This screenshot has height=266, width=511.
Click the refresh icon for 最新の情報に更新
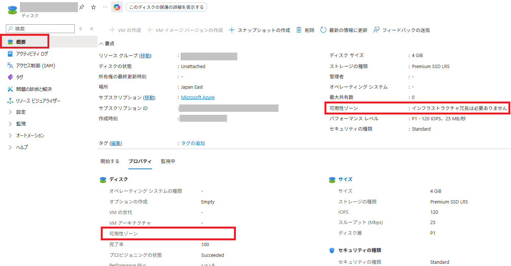pyautogui.click(x=323, y=30)
